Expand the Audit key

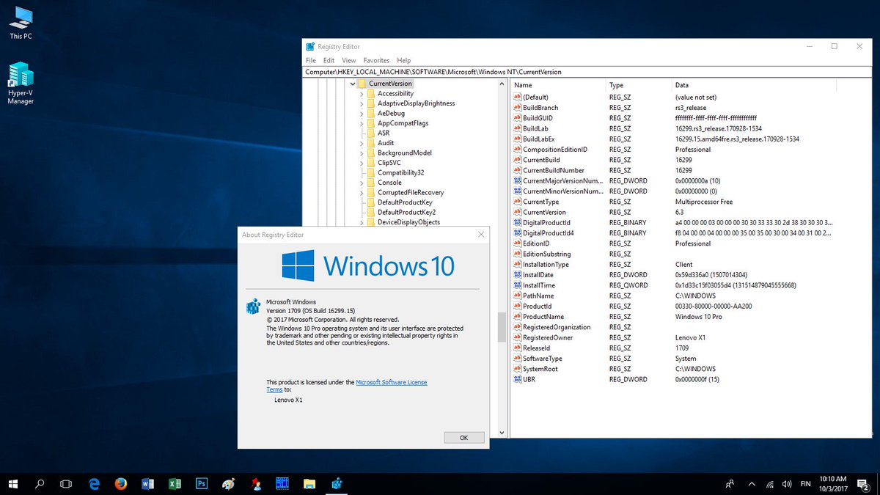point(362,143)
